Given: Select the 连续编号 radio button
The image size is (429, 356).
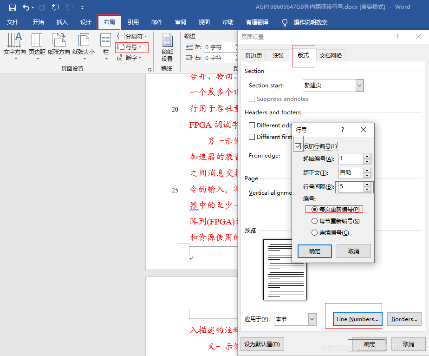Looking at the screenshot, I should click(x=315, y=233).
